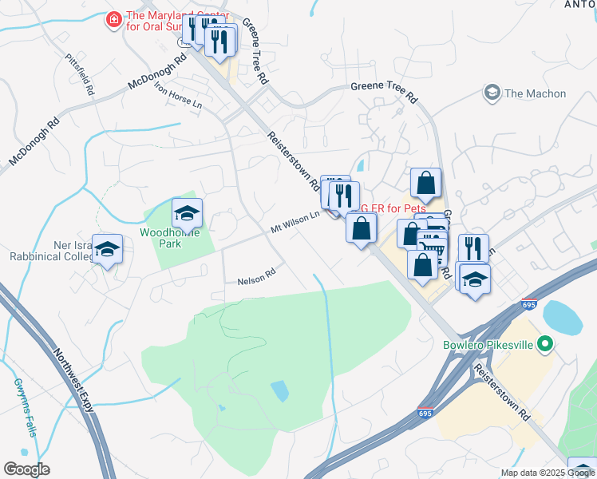Click The Machon label text

(535, 93)
